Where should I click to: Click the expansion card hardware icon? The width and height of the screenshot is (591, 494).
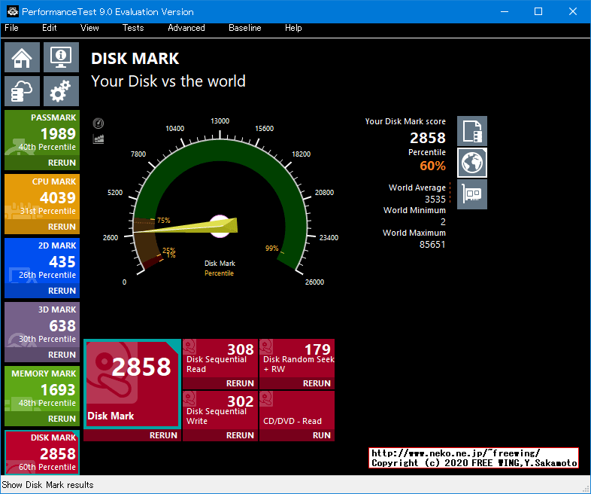click(x=472, y=194)
